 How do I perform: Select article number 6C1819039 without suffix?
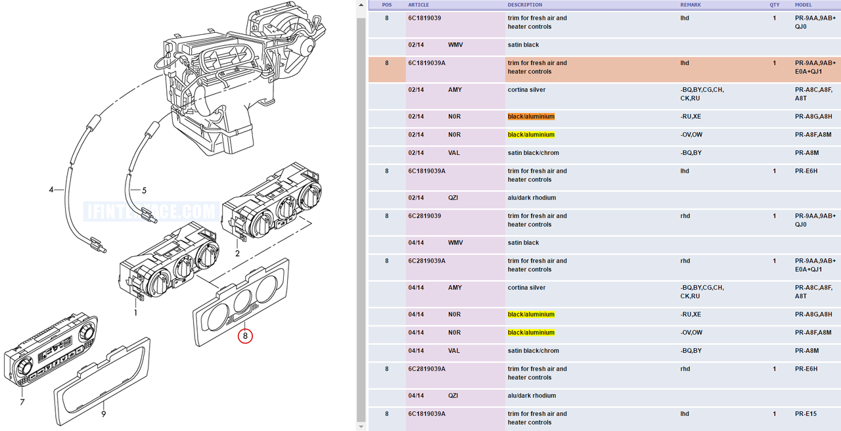[424, 18]
